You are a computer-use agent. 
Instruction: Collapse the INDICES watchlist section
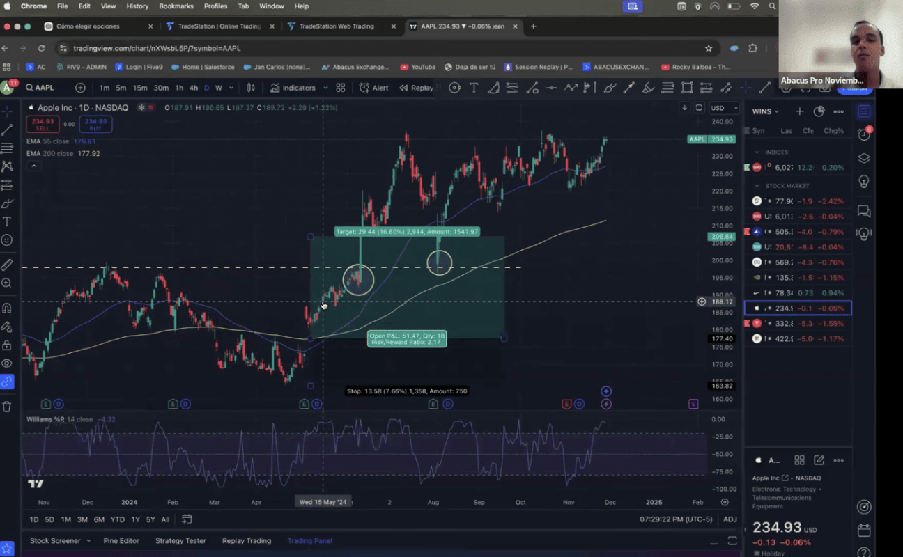[x=757, y=152]
